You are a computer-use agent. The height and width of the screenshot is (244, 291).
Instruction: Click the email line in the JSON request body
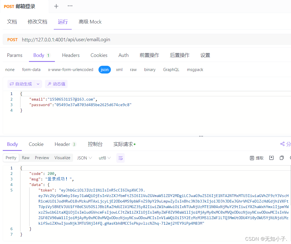63,99
